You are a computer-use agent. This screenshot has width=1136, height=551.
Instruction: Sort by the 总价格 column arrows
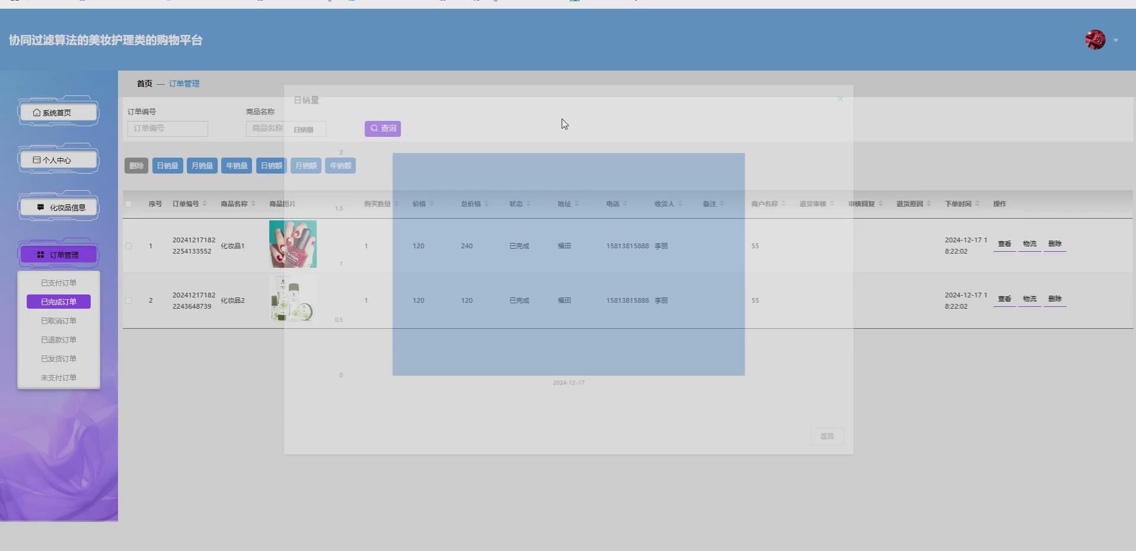tap(487, 204)
